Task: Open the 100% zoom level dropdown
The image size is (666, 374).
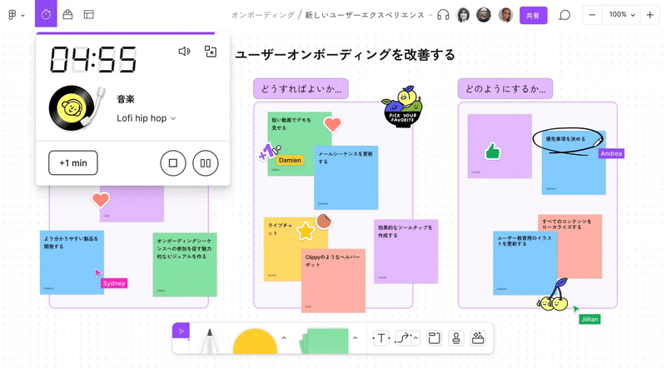Action: [621, 15]
